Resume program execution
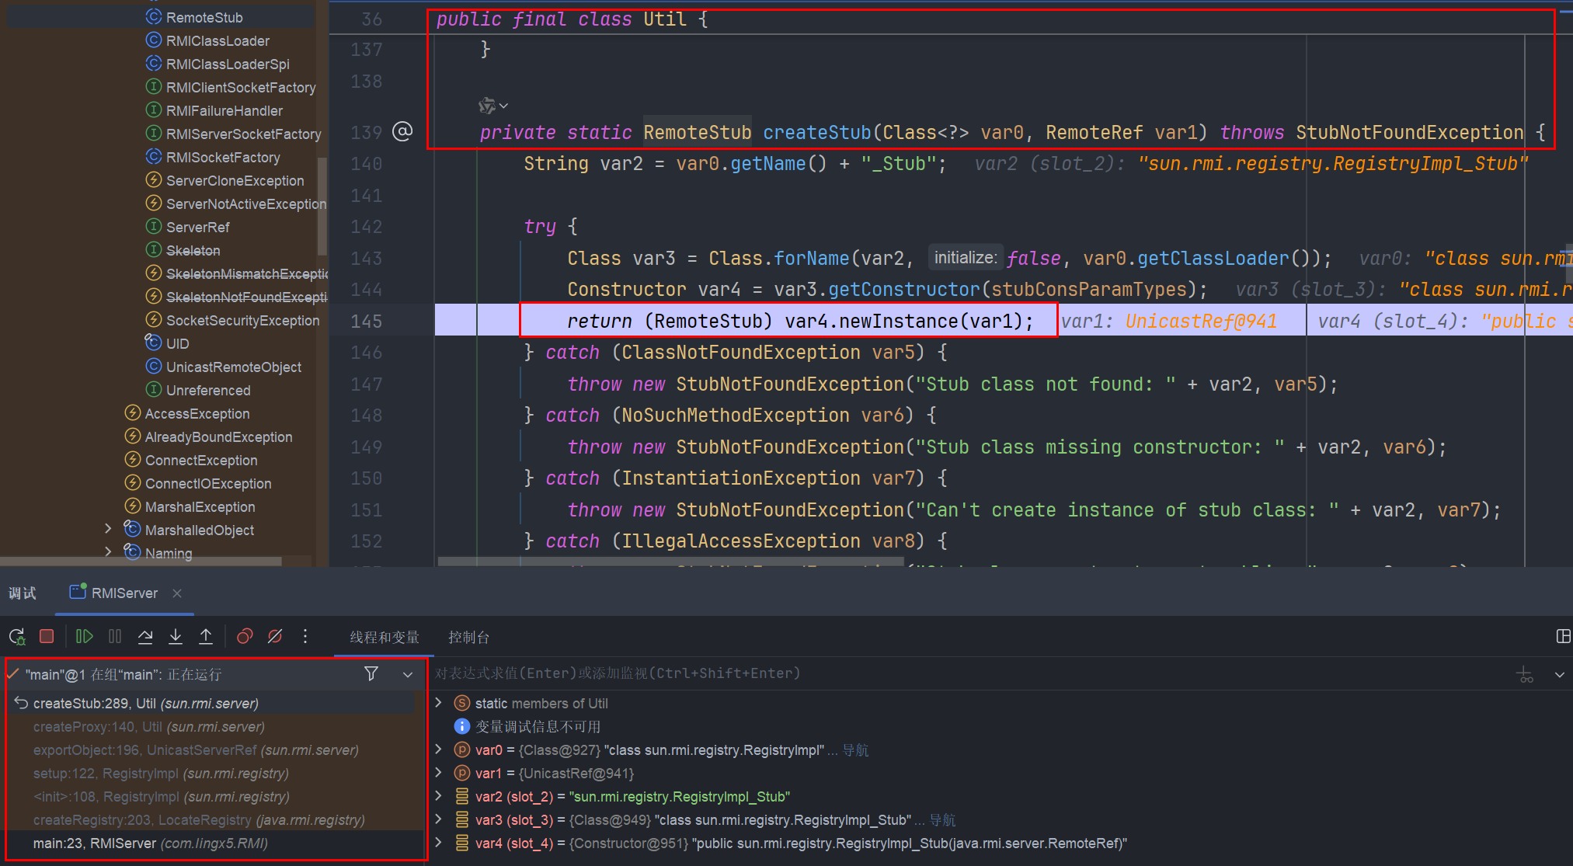This screenshot has width=1573, height=866. tap(85, 637)
